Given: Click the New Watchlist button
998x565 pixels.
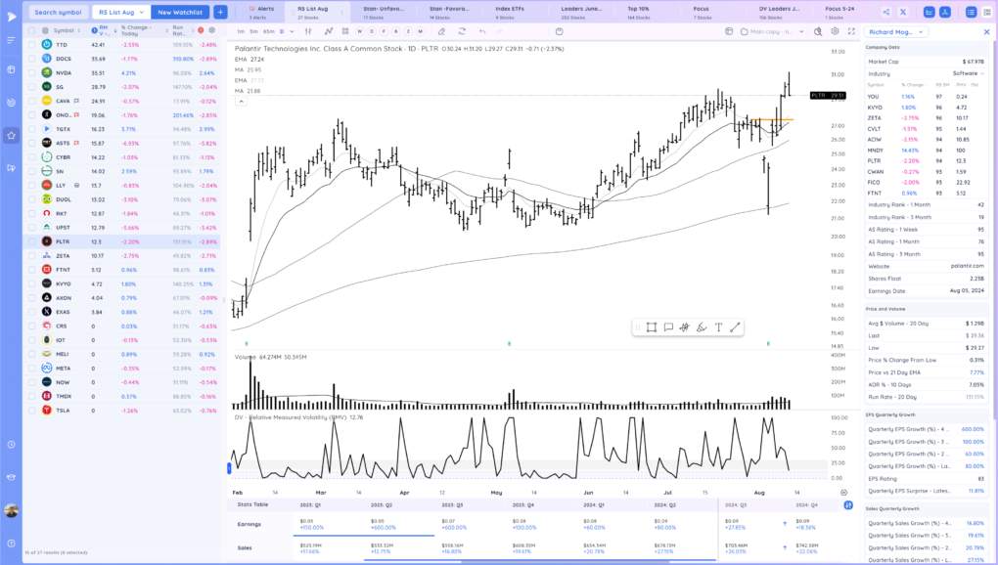Looking at the screenshot, I should point(181,12).
